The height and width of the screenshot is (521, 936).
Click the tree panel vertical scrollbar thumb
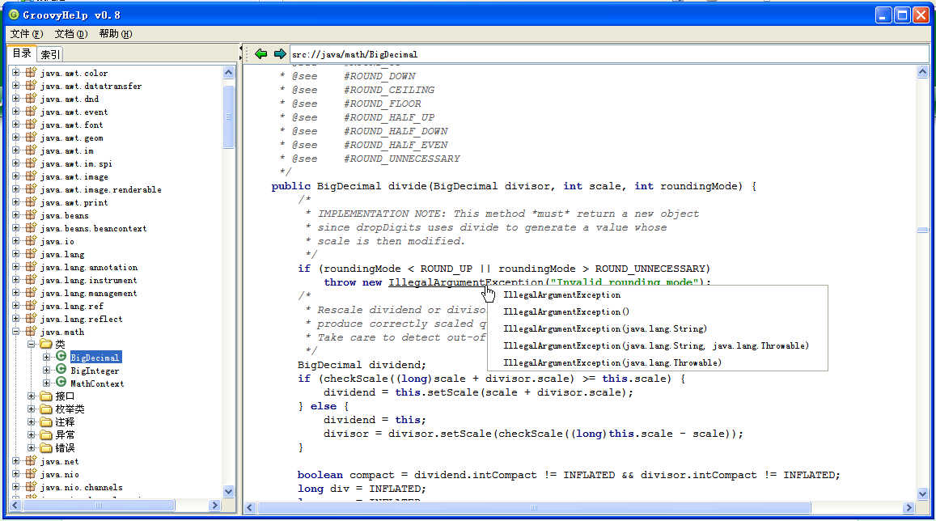[229, 117]
